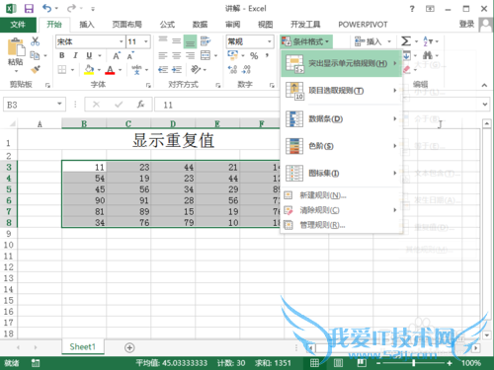Click Sort and Filter icon
The image size is (494, 370).
tap(428, 41)
